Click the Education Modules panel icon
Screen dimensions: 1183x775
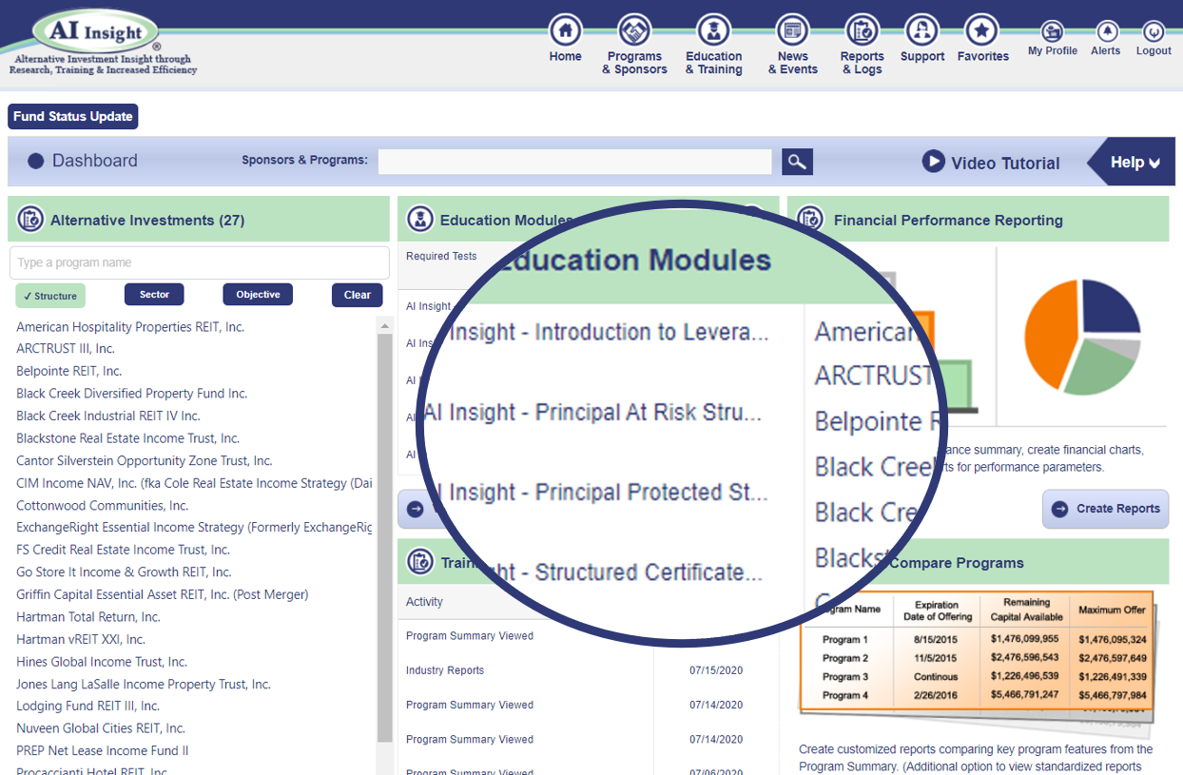[x=419, y=220]
